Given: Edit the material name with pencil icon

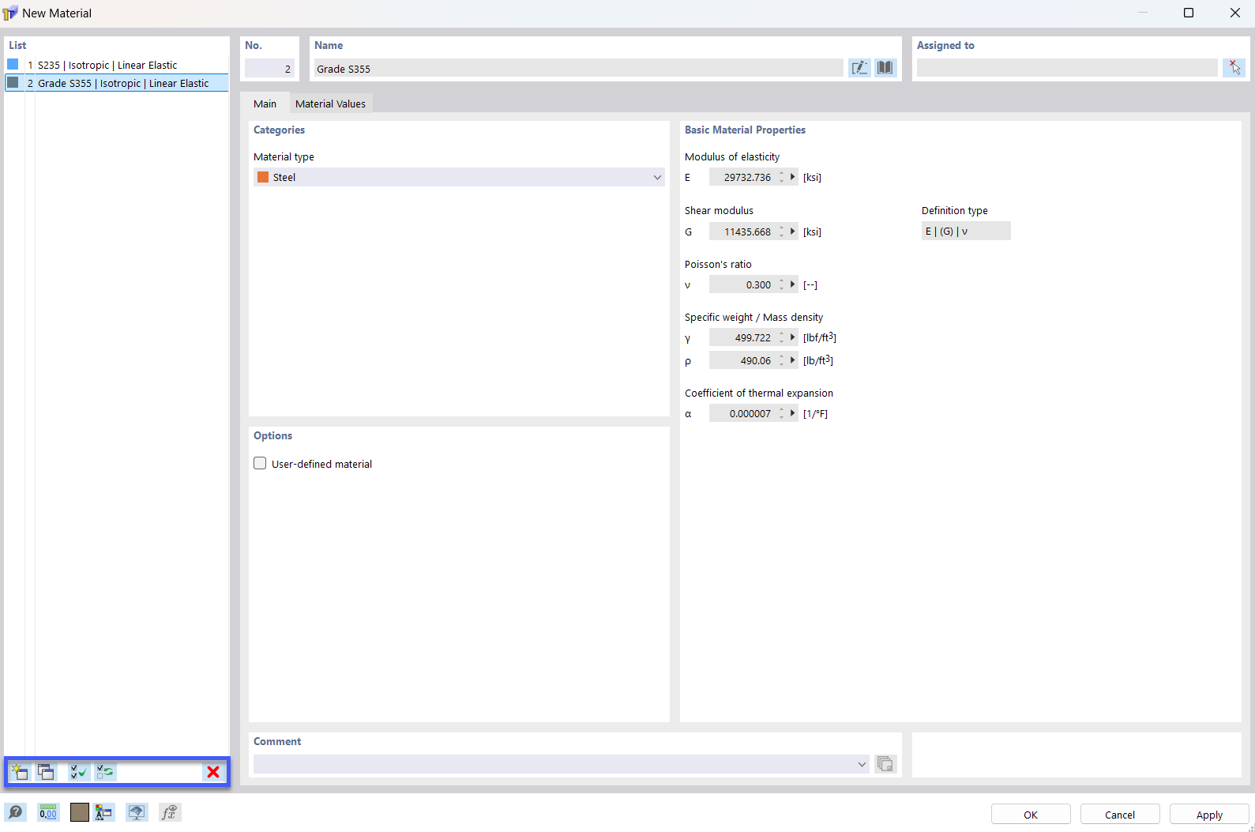Looking at the screenshot, I should coord(859,68).
